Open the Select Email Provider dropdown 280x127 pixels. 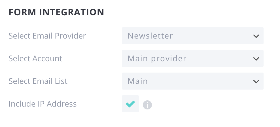(x=193, y=36)
